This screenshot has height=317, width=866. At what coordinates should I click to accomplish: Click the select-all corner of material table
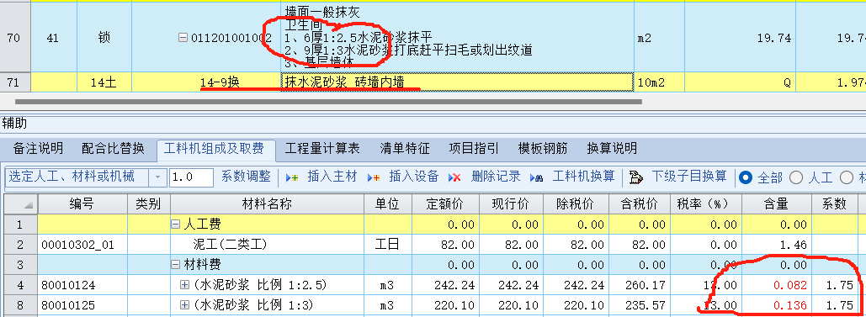(x=21, y=204)
